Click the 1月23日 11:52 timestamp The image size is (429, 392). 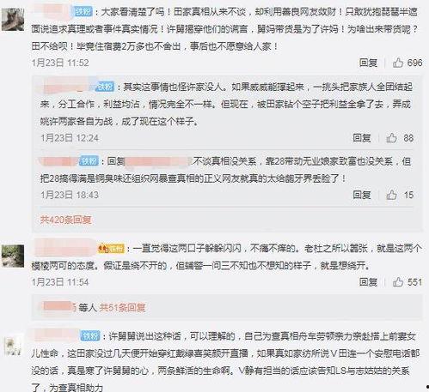coord(60,63)
